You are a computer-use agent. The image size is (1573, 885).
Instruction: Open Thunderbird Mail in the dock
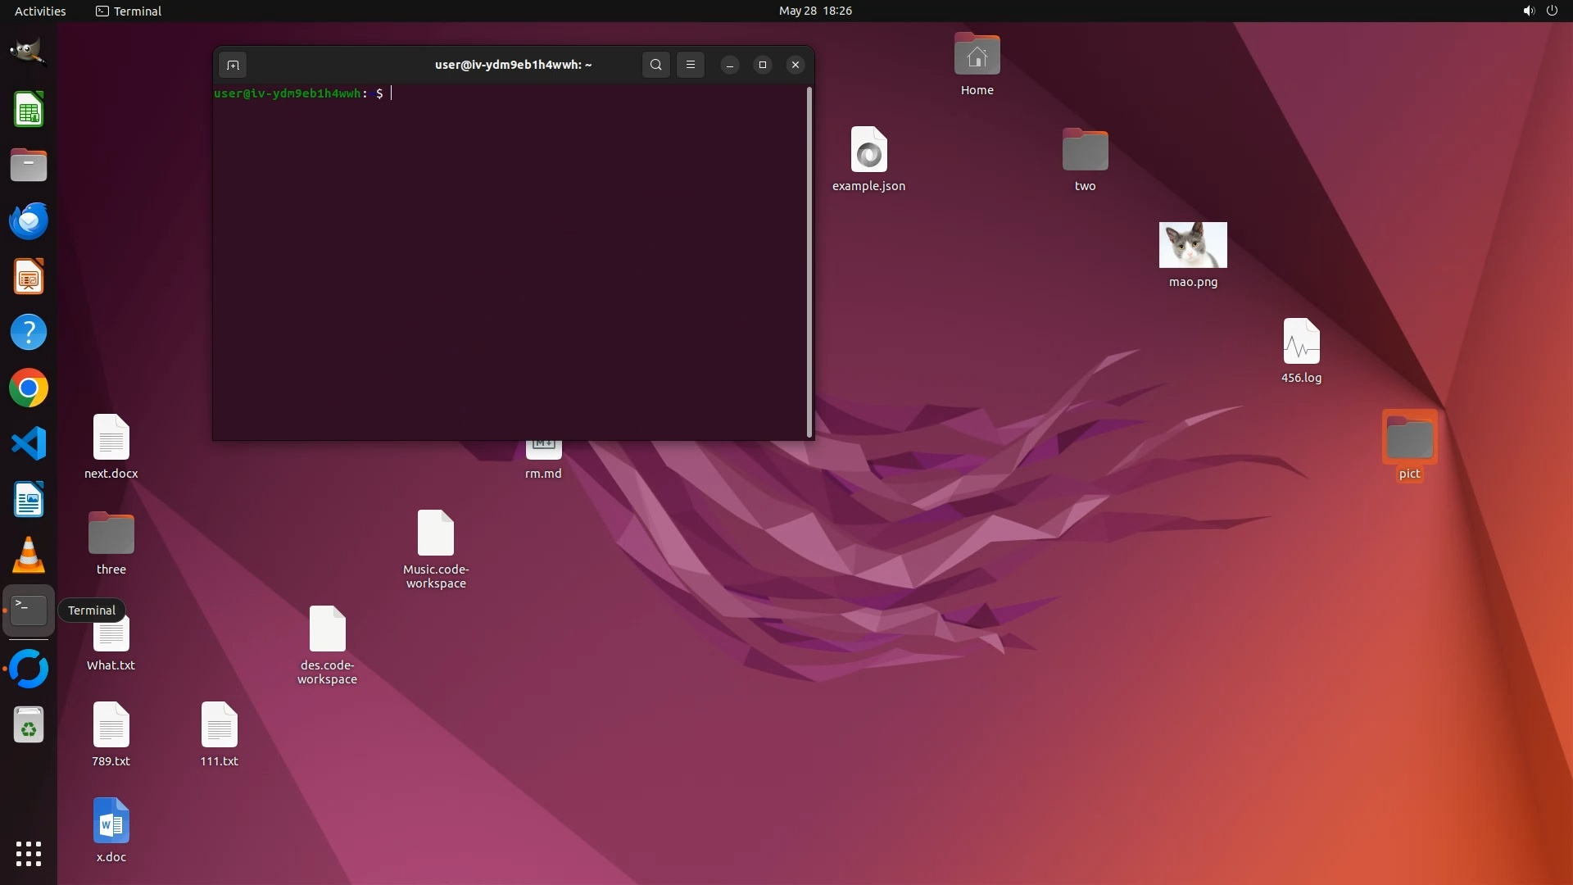(x=28, y=221)
